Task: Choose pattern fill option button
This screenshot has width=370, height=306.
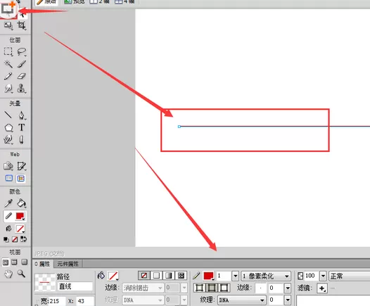Action: [x=181, y=275]
